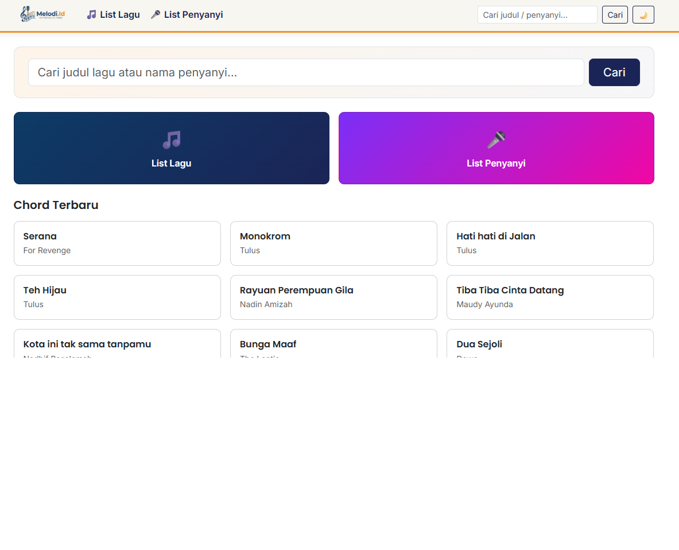Click the microphone icon on List Penyanyi card

(x=496, y=140)
